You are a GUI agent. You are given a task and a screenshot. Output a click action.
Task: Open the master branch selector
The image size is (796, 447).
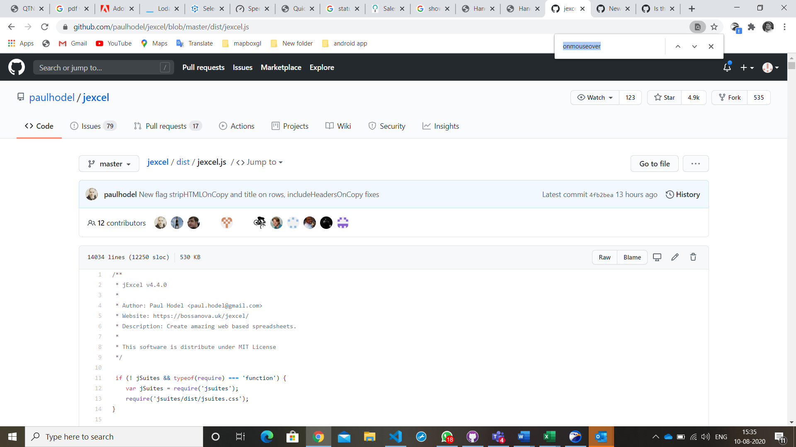click(x=109, y=163)
